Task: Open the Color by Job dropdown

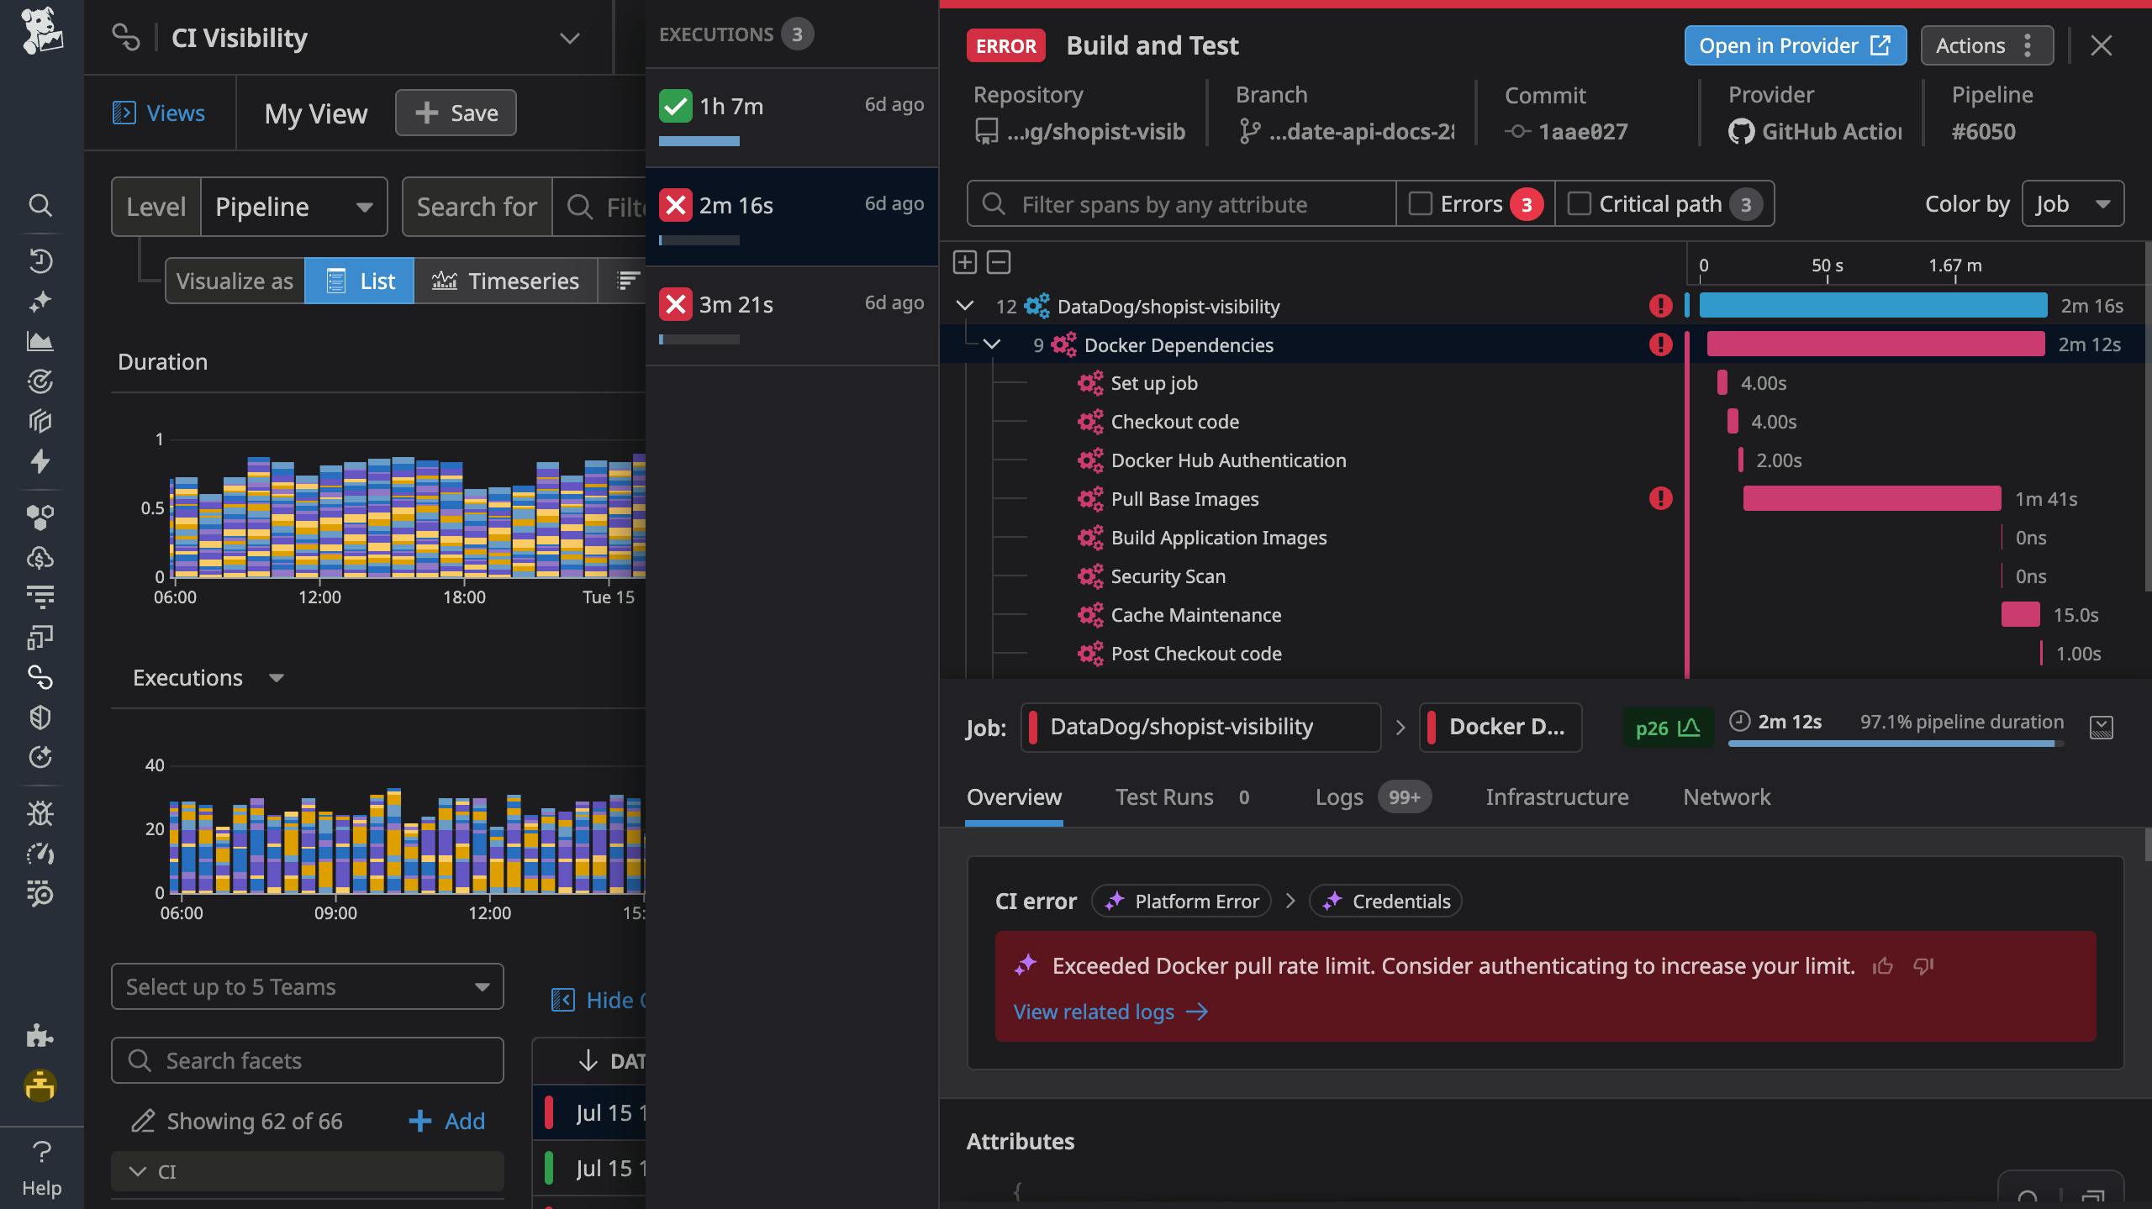Action: click(x=2073, y=203)
